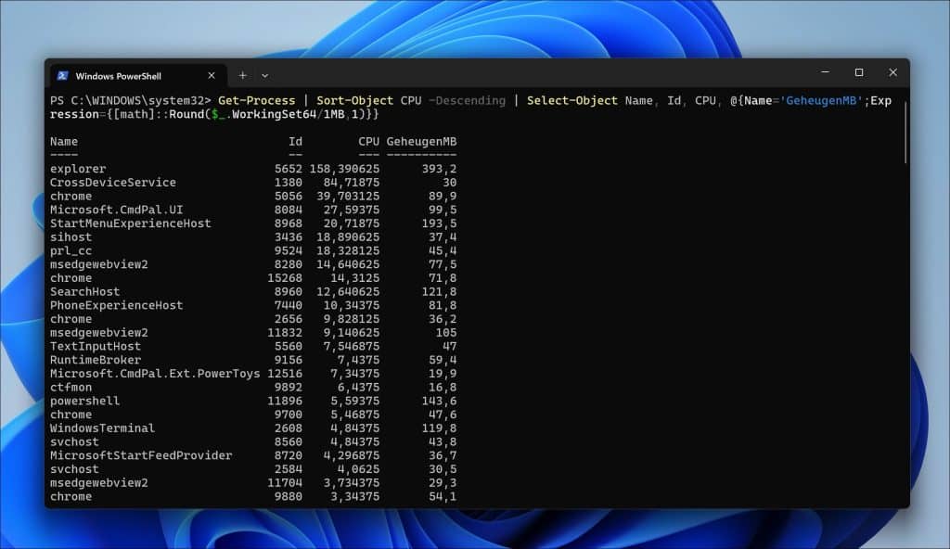Click msedgewebview2 row with Id 8280
The height and width of the screenshot is (549, 950).
coord(253,264)
